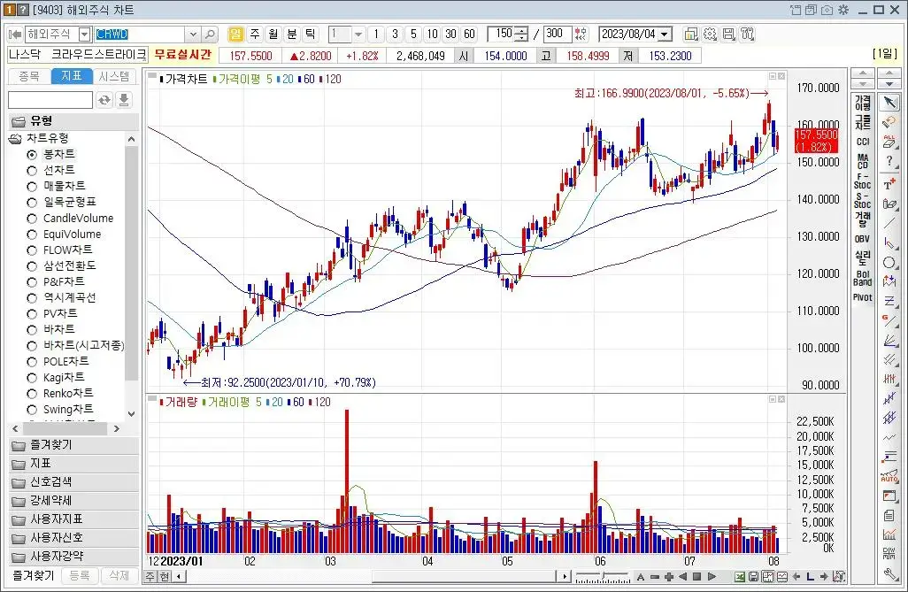Select the 분 minute period button
The width and height of the screenshot is (908, 592).
pyautogui.click(x=292, y=35)
